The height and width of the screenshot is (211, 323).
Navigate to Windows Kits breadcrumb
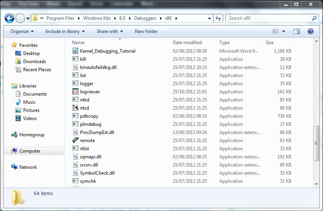click(x=97, y=18)
